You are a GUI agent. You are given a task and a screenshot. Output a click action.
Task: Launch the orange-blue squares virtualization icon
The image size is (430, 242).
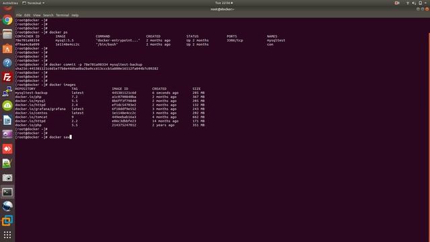click(x=7, y=220)
